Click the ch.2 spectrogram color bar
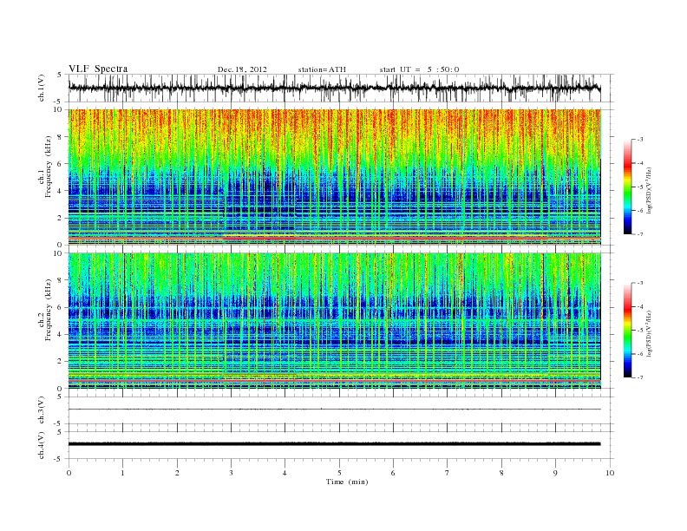This screenshot has width=687, height=531. (627, 330)
